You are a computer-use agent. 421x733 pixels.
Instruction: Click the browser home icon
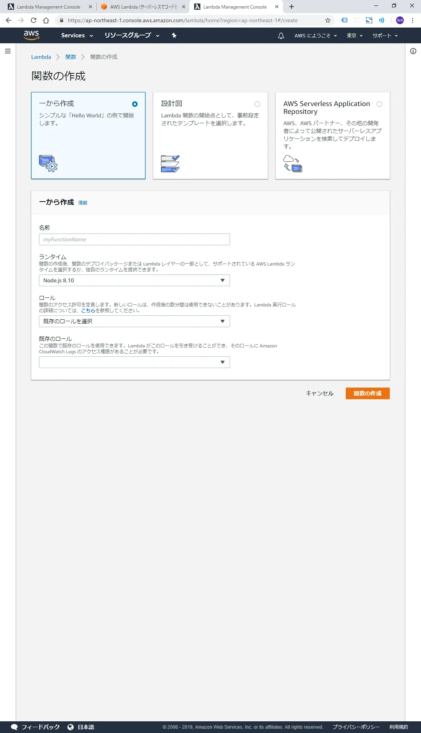(46, 20)
